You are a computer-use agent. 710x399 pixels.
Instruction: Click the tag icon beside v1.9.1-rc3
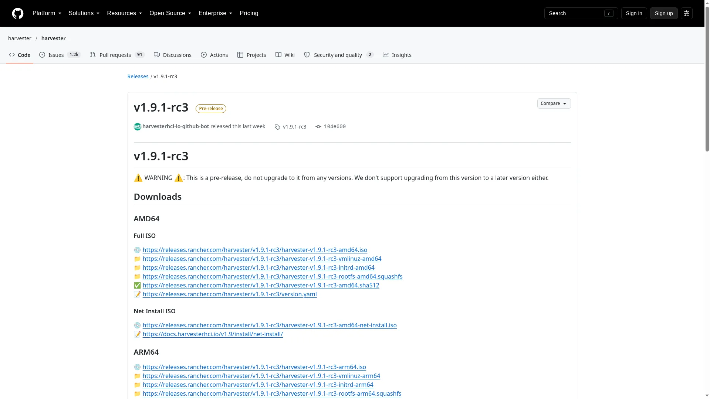[277, 127]
